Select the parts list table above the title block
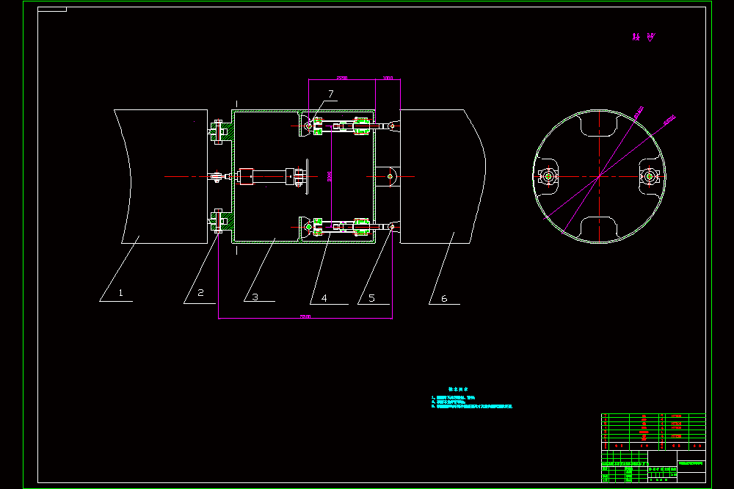The width and height of the screenshot is (734, 489). (653, 432)
